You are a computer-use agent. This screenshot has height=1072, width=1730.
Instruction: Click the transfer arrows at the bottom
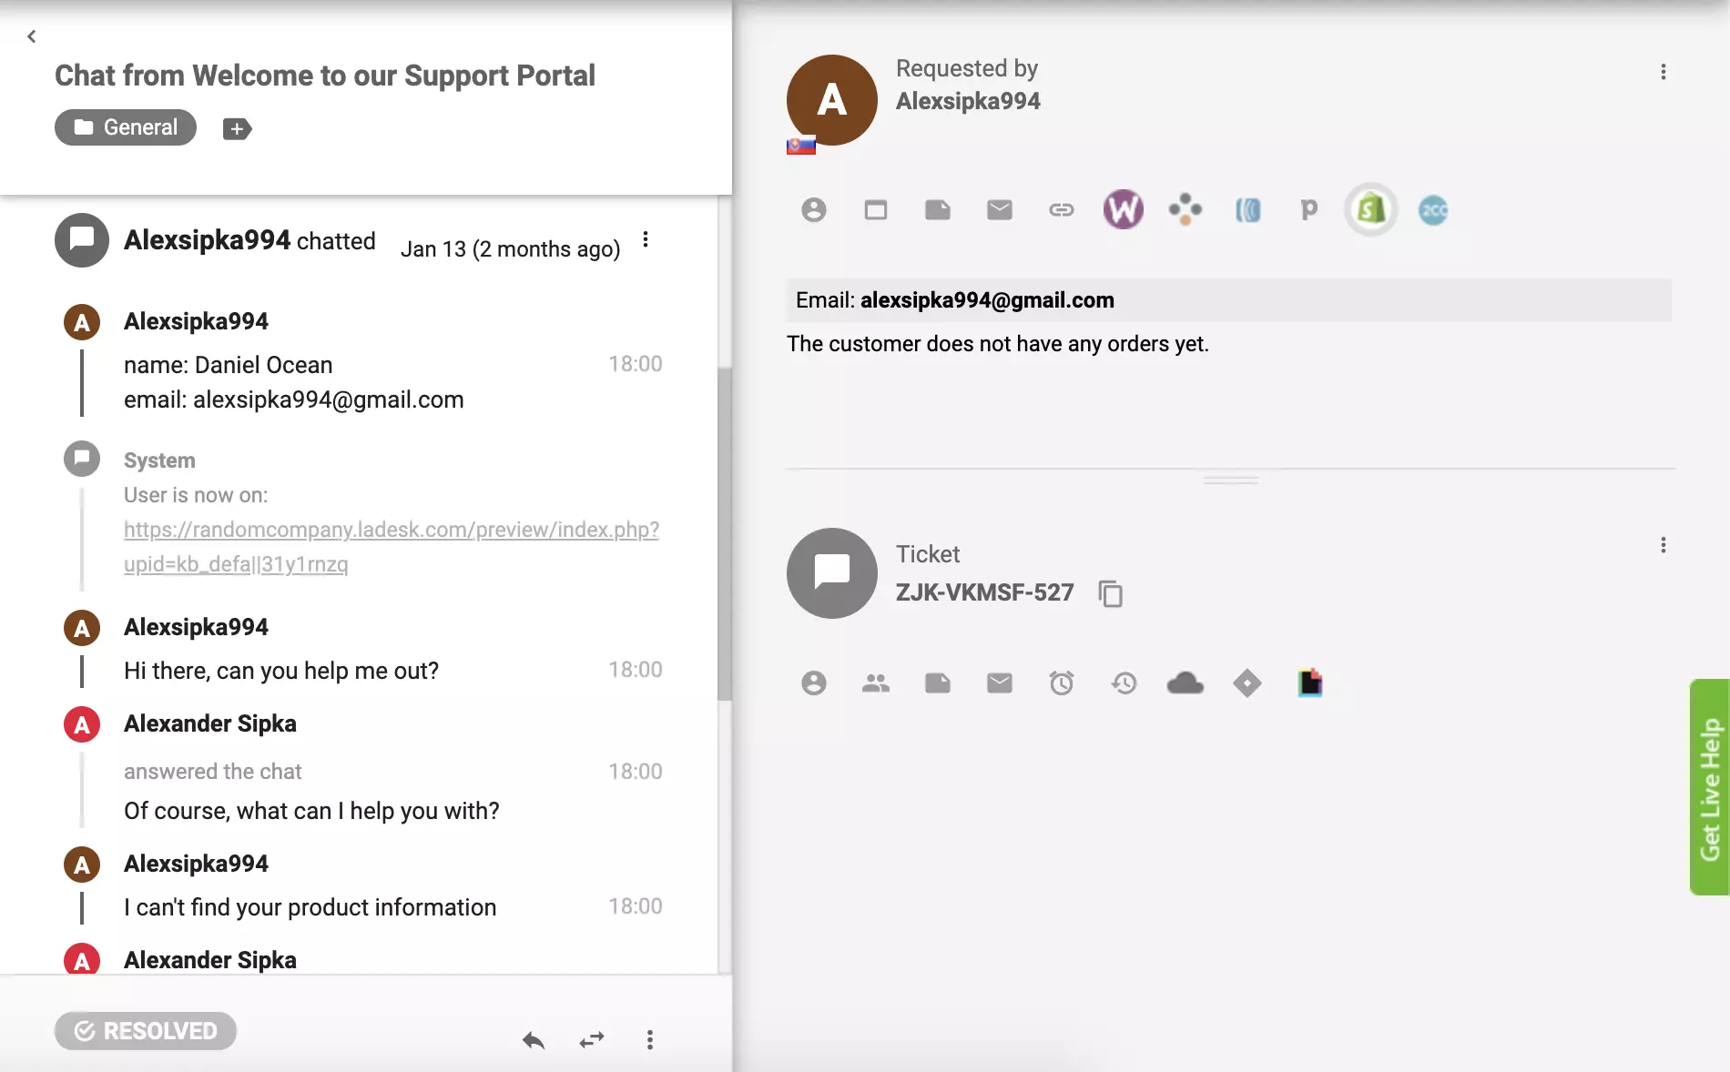[x=592, y=1041]
